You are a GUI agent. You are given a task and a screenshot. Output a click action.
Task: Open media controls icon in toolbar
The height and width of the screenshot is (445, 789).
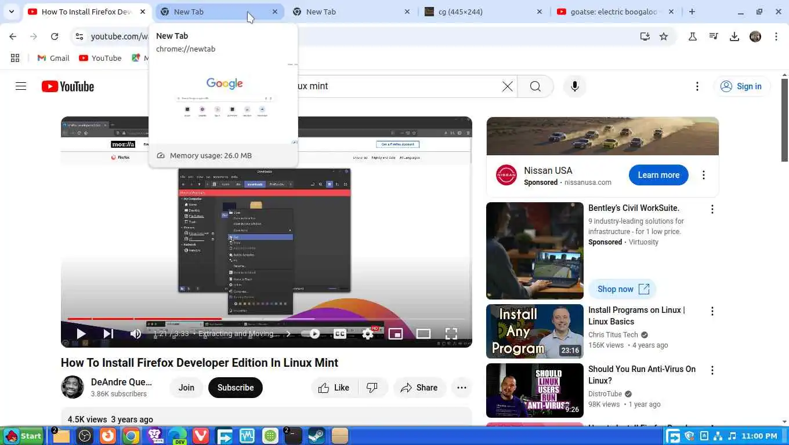pyautogui.click(x=714, y=37)
